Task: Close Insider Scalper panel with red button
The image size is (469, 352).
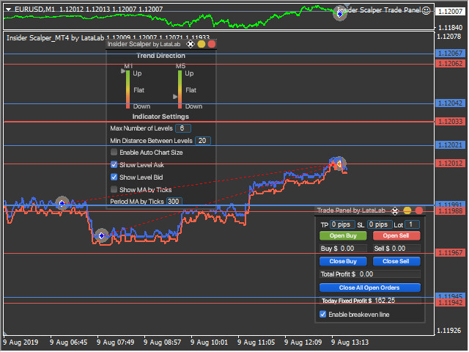Action: [x=212, y=44]
